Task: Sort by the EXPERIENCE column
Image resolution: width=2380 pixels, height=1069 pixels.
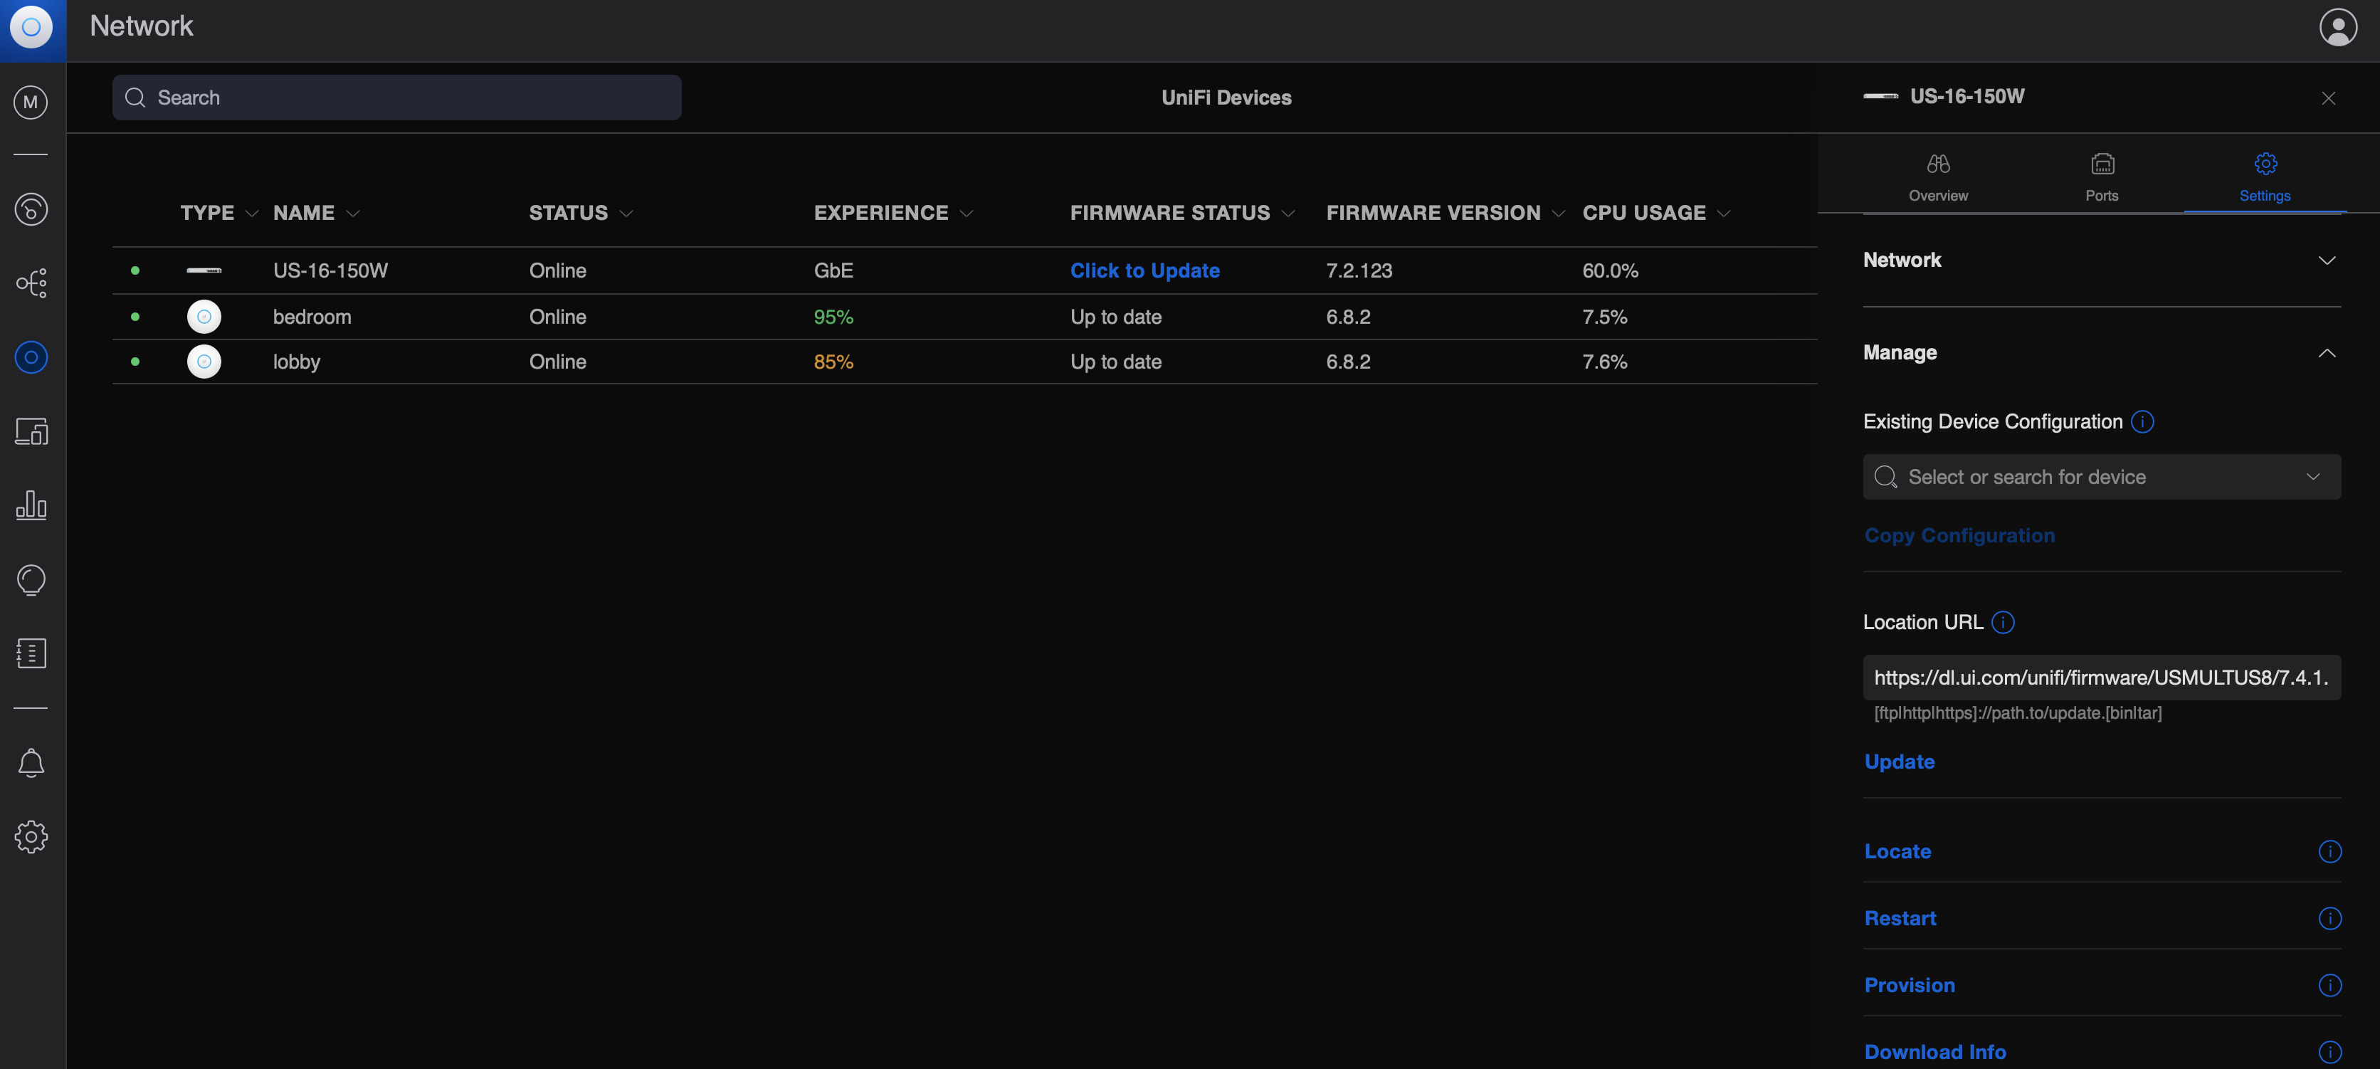Action: coord(893,214)
